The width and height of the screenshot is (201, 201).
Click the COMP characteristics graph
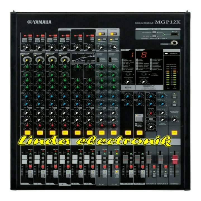83,58
